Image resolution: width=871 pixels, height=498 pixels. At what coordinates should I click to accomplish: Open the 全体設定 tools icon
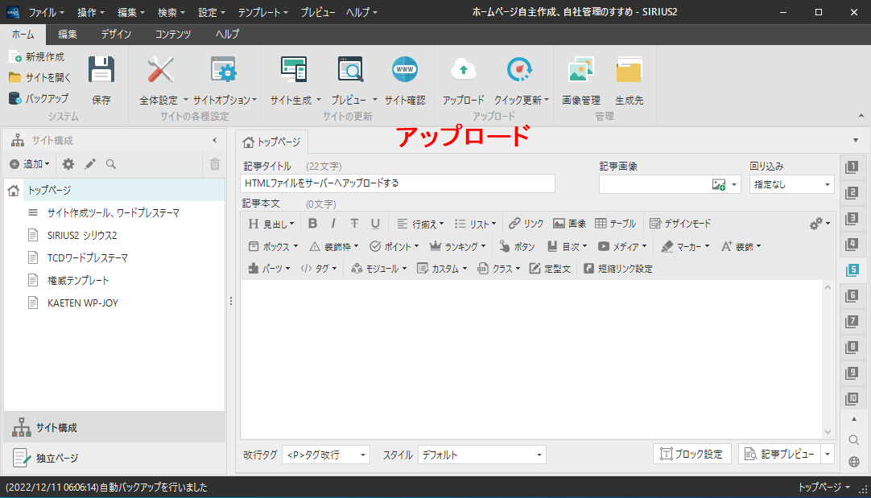click(x=160, y=72)
